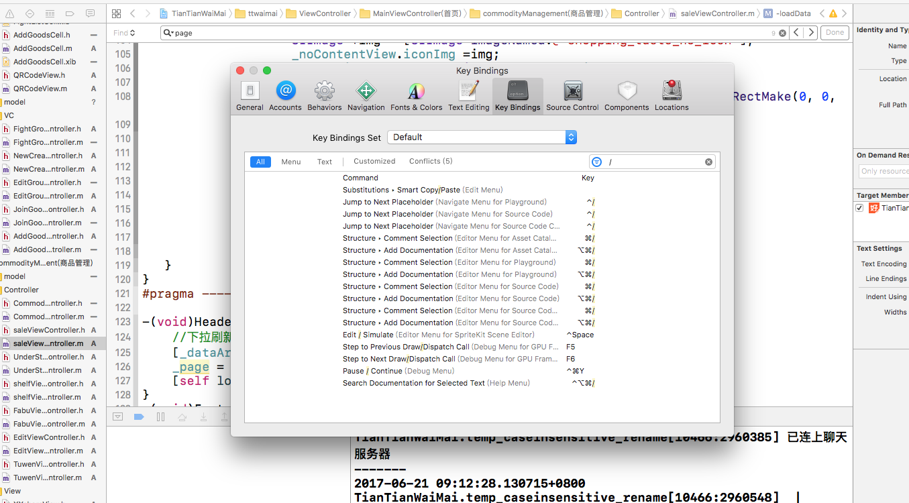
Task: Click the find bar text field containing page
Action: [473, 33]
